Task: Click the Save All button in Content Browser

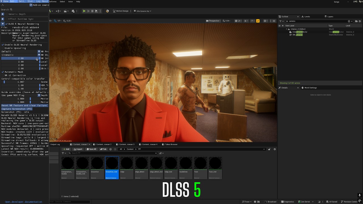Action: pyautogui.click(x=91, y=149)
